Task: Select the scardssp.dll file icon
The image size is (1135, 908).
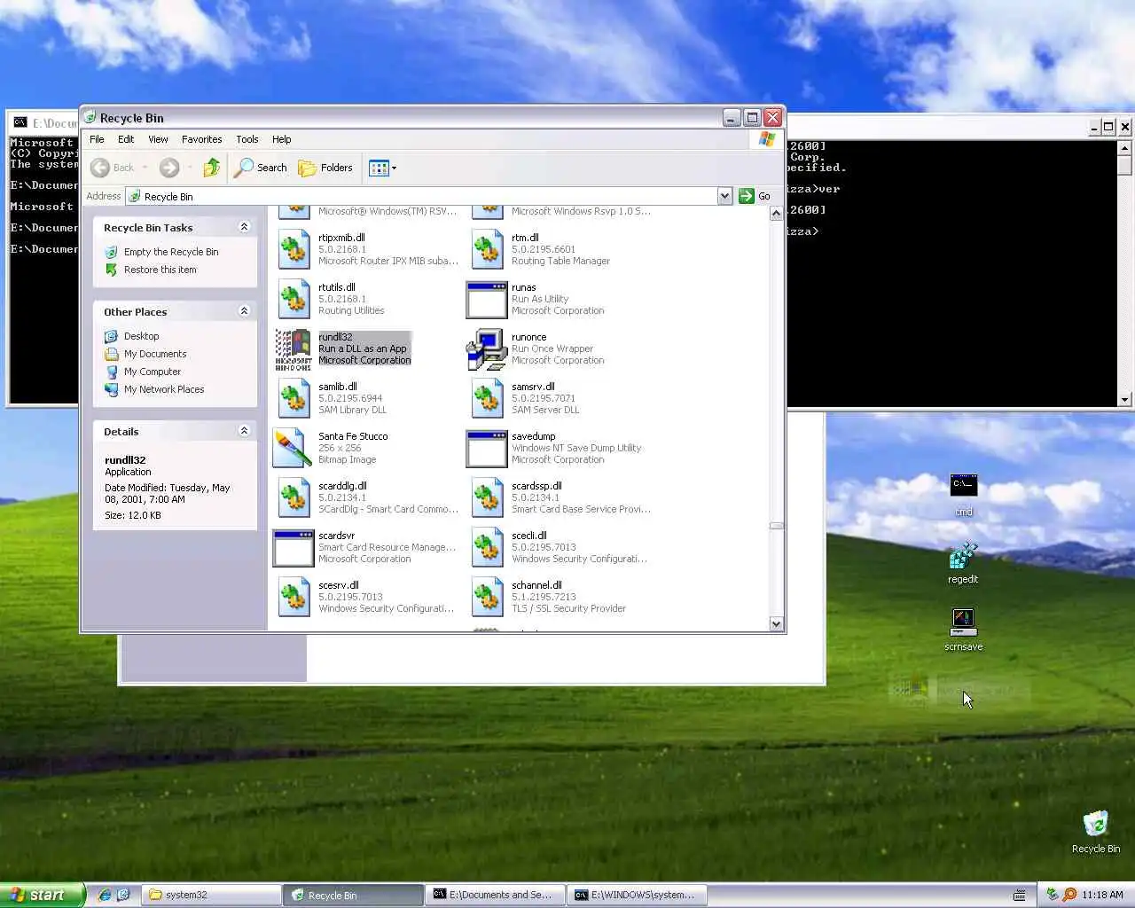Action: pyautogui.click(x=487, y=498)
